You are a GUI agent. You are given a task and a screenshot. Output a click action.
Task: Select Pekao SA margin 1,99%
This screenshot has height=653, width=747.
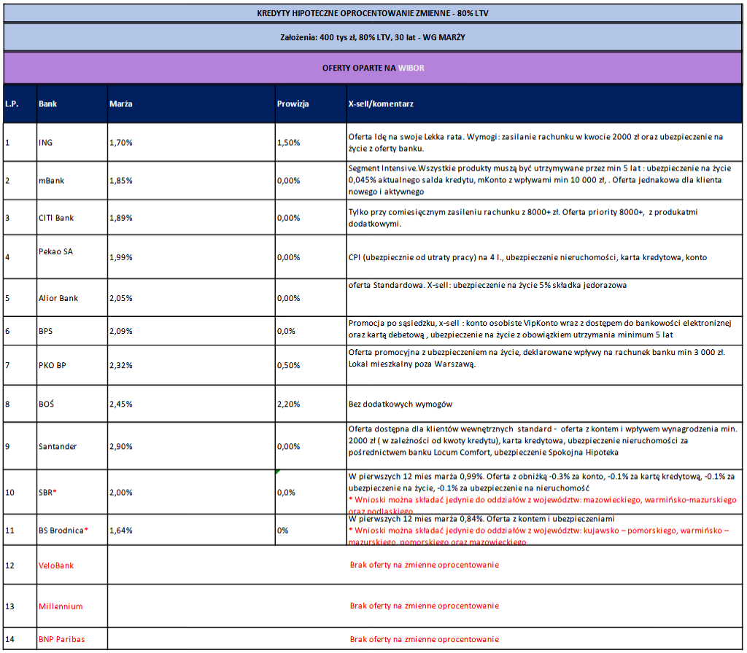pyautogui.click(x=121, y=257)
